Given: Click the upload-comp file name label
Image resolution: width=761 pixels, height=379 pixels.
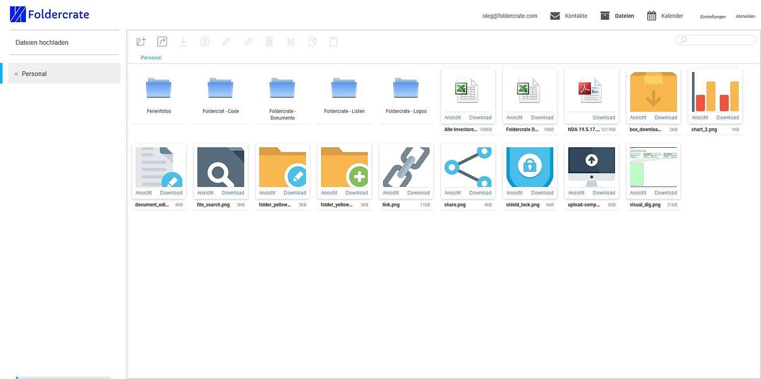Looking at the screenshot, I should [x=583, y=205].
